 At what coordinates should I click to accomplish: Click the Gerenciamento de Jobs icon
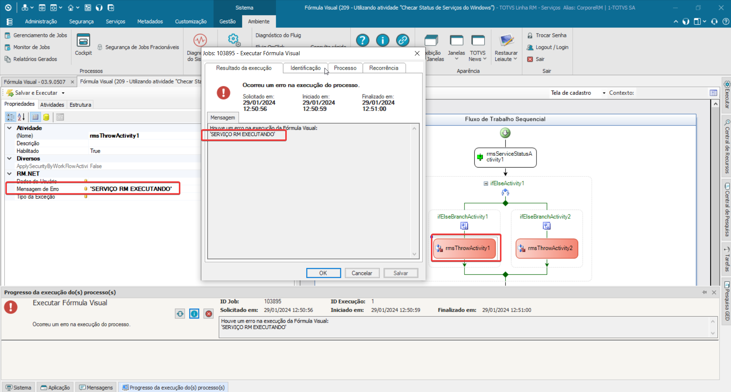point(7,35)
